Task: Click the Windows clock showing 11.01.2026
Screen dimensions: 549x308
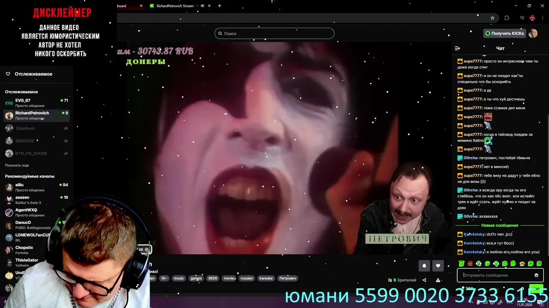Action: click(525, 302)
